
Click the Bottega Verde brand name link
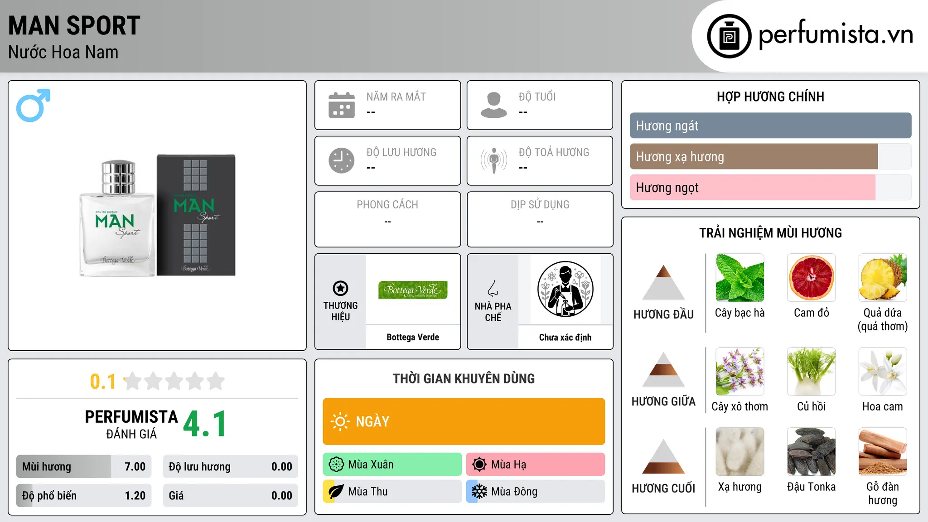[413, 337]
